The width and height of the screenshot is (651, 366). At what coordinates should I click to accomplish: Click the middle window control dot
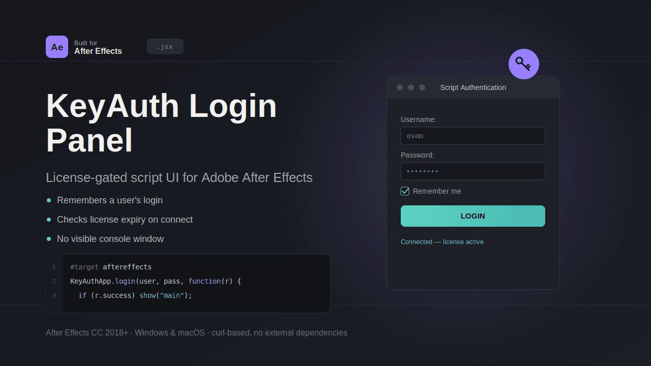(411, 87)
